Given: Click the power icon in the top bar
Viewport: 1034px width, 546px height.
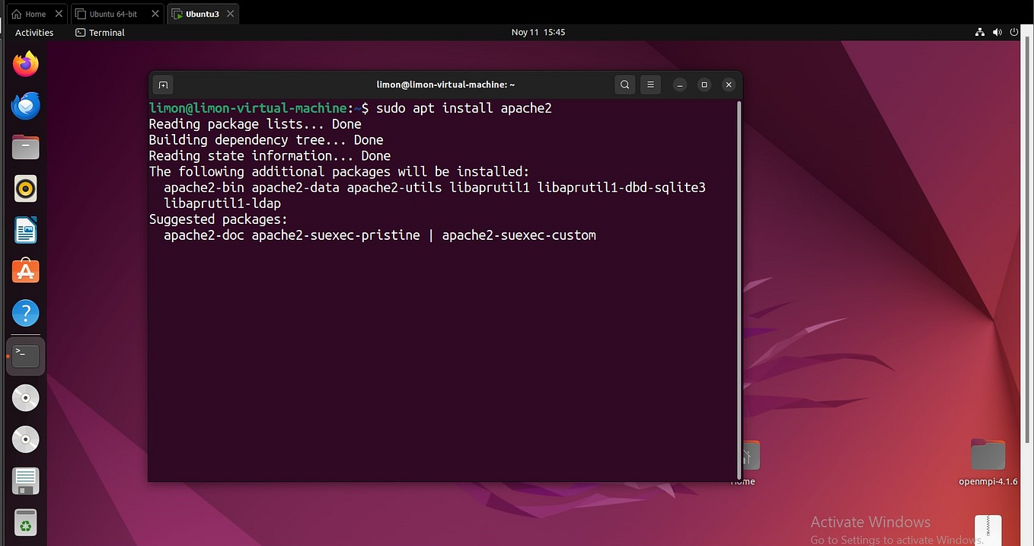Looking at the screenshot, I should coord(1013,32).
